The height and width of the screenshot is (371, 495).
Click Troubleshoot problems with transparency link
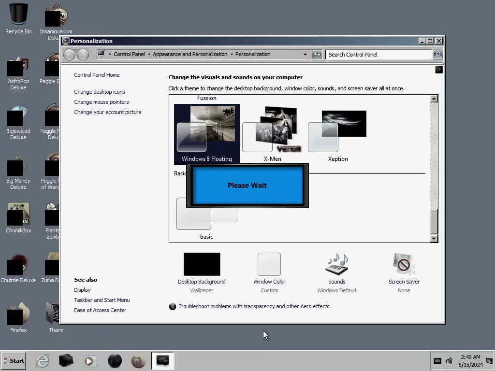254,306
